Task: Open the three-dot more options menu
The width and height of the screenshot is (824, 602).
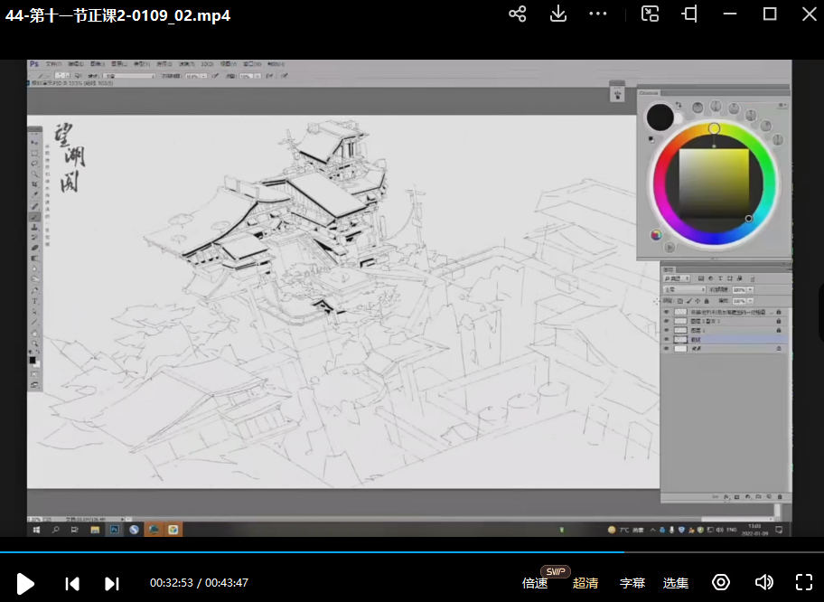Action: point(598,14)
